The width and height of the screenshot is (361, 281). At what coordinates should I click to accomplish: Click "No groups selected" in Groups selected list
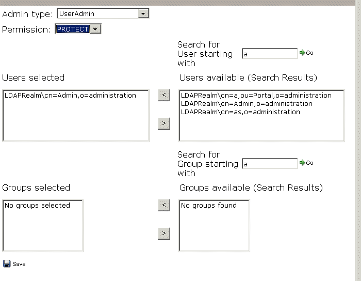pyautogui.click(x=37, y=206)
